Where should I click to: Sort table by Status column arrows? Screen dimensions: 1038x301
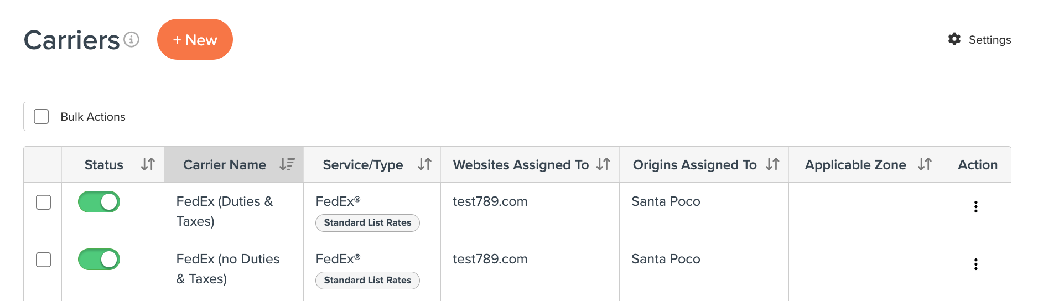point(148,164)
